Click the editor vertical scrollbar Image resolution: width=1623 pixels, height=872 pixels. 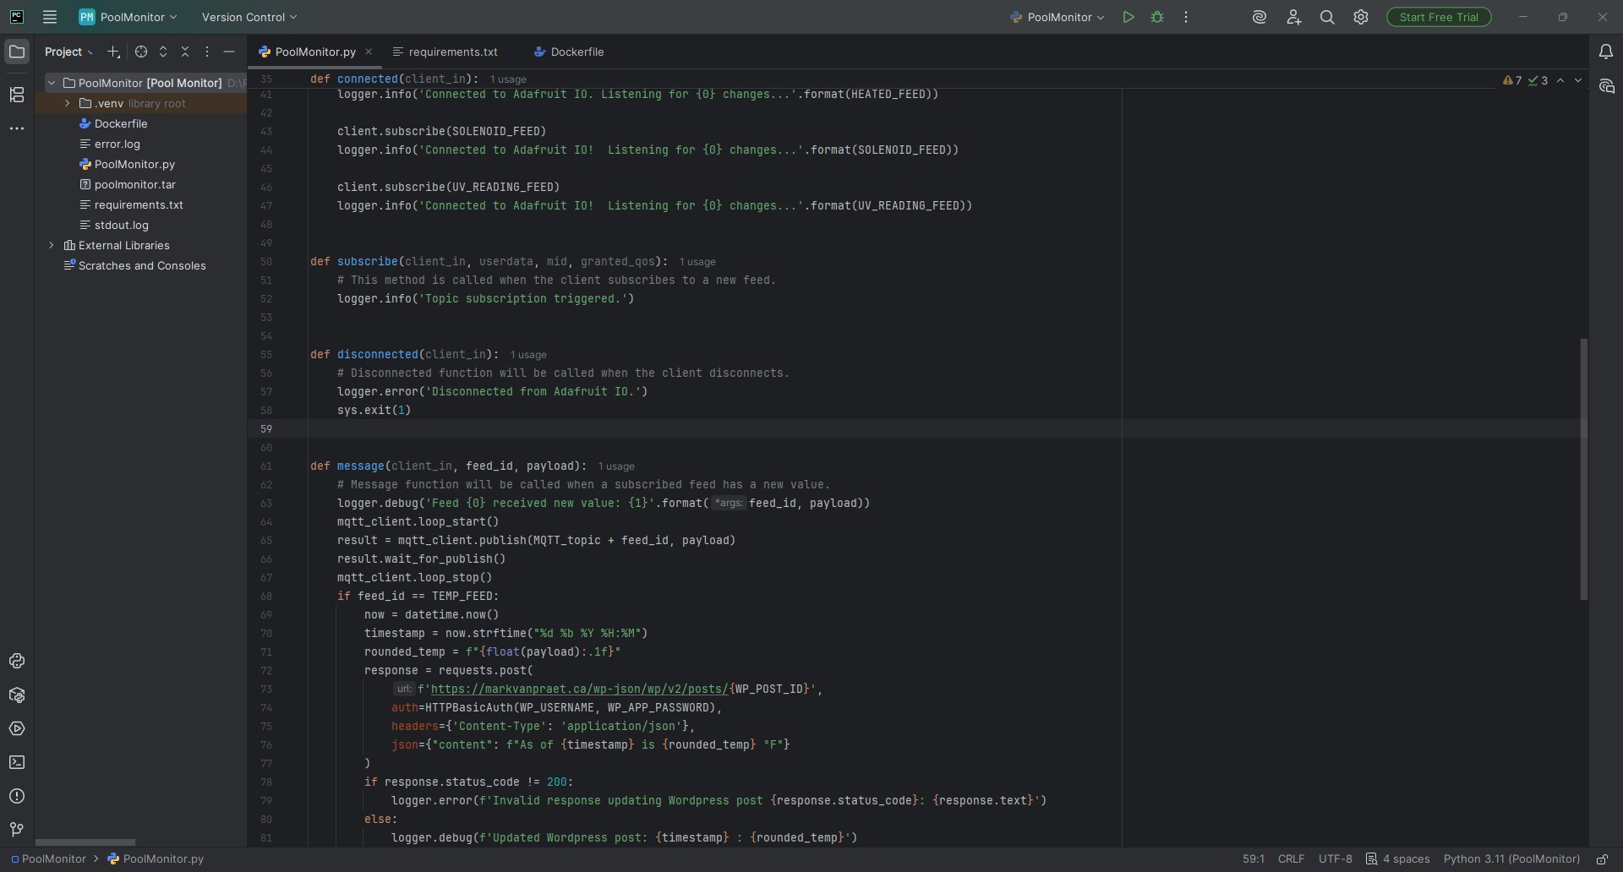tap(1583, 469)
